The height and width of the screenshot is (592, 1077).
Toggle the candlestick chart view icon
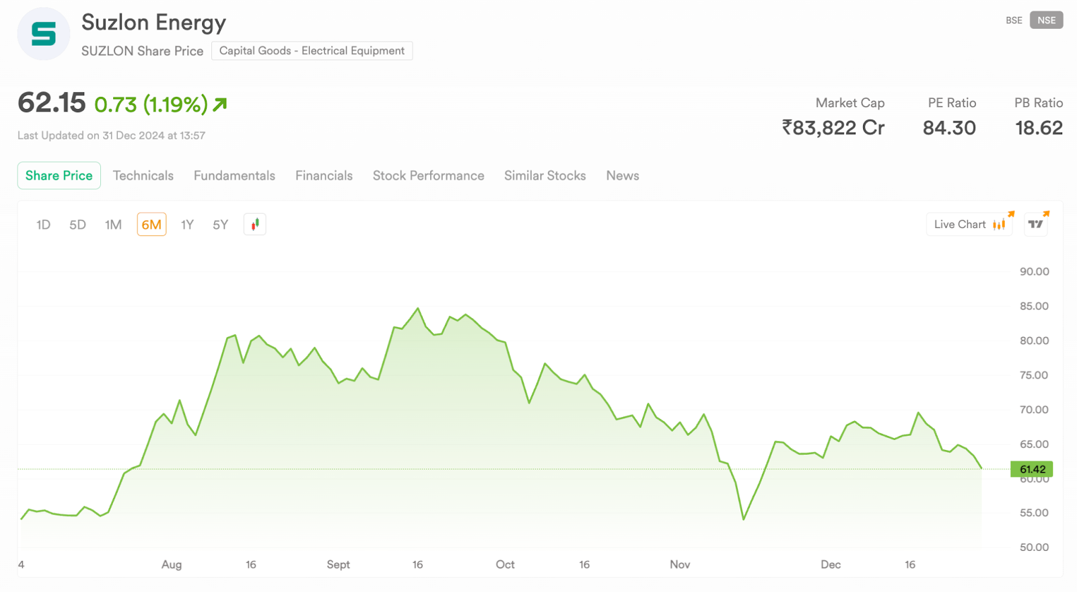(x=255, y=224)
